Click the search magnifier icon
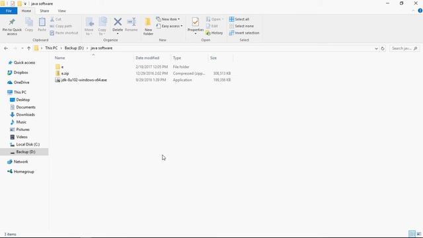Image resolution: width=423 pixels, height=238 pixels. pos(416,48)
